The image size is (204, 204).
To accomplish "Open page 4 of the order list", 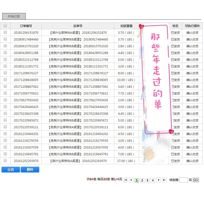I will [152, 180].
